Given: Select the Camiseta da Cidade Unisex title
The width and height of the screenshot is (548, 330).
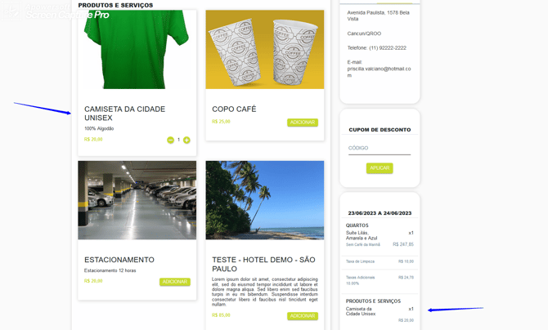Looking at the screenshot, I should point(125,114).
